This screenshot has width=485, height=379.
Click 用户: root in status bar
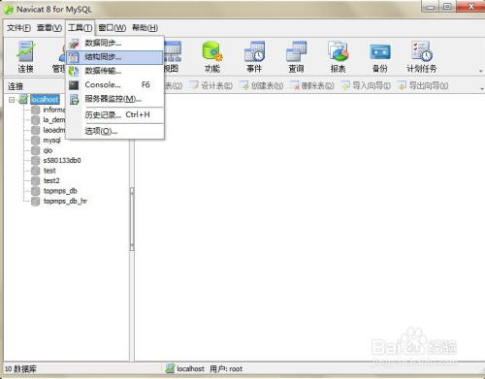[226, 368]
